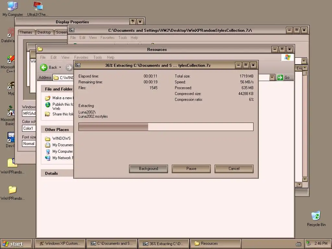Open the Color scheme combo box showing Color1
332x249 pixels.
pyautogui.click(x=29, y=128)
